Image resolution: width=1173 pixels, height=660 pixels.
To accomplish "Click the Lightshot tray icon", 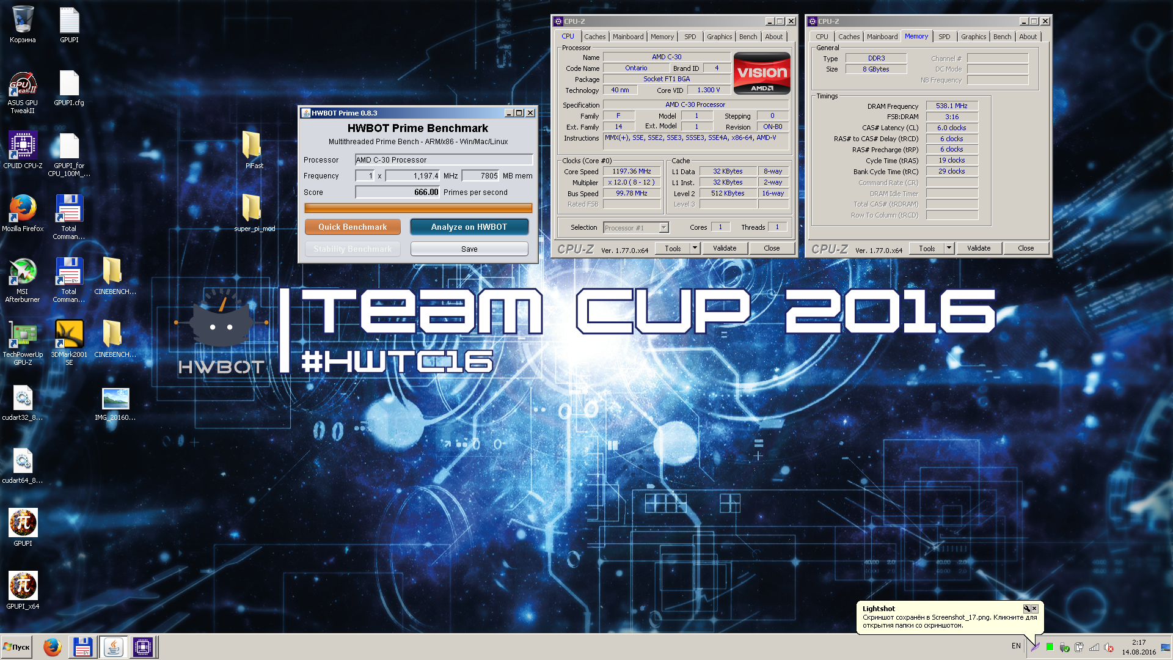I will click(1035, 647).
